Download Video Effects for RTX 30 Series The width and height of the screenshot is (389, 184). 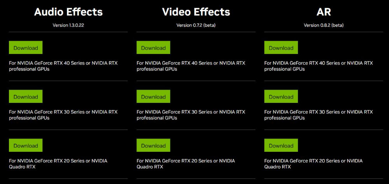click(153, 96)
